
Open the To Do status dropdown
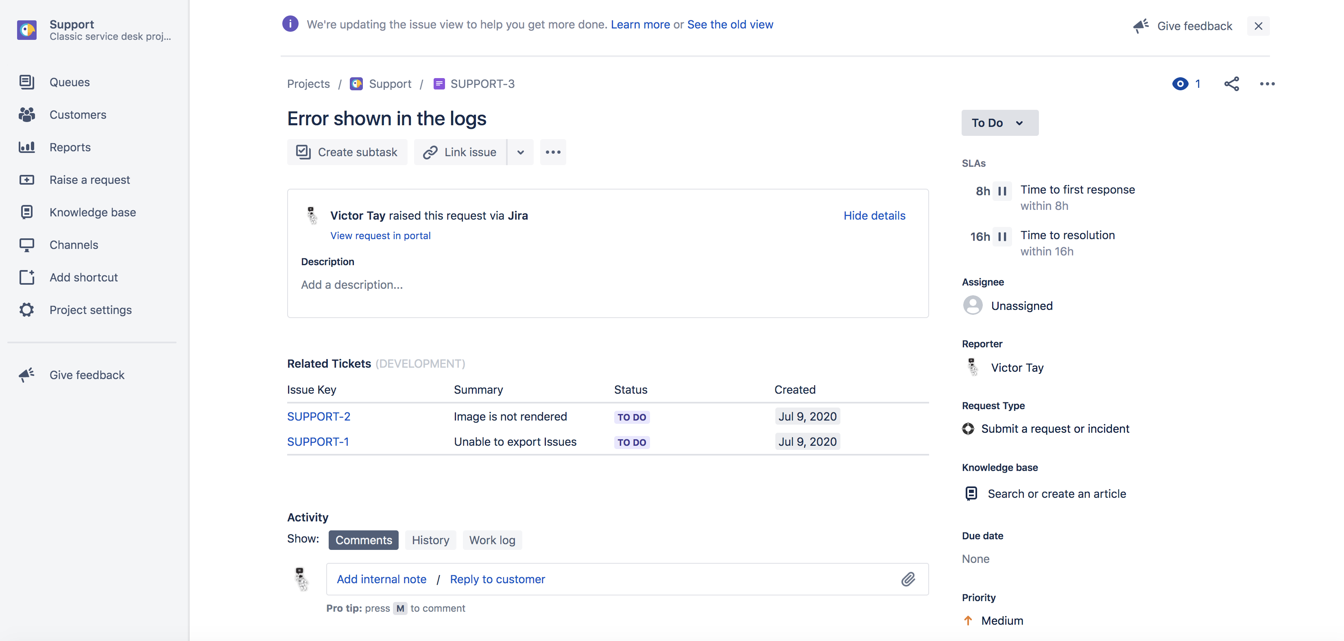[999, 122]
